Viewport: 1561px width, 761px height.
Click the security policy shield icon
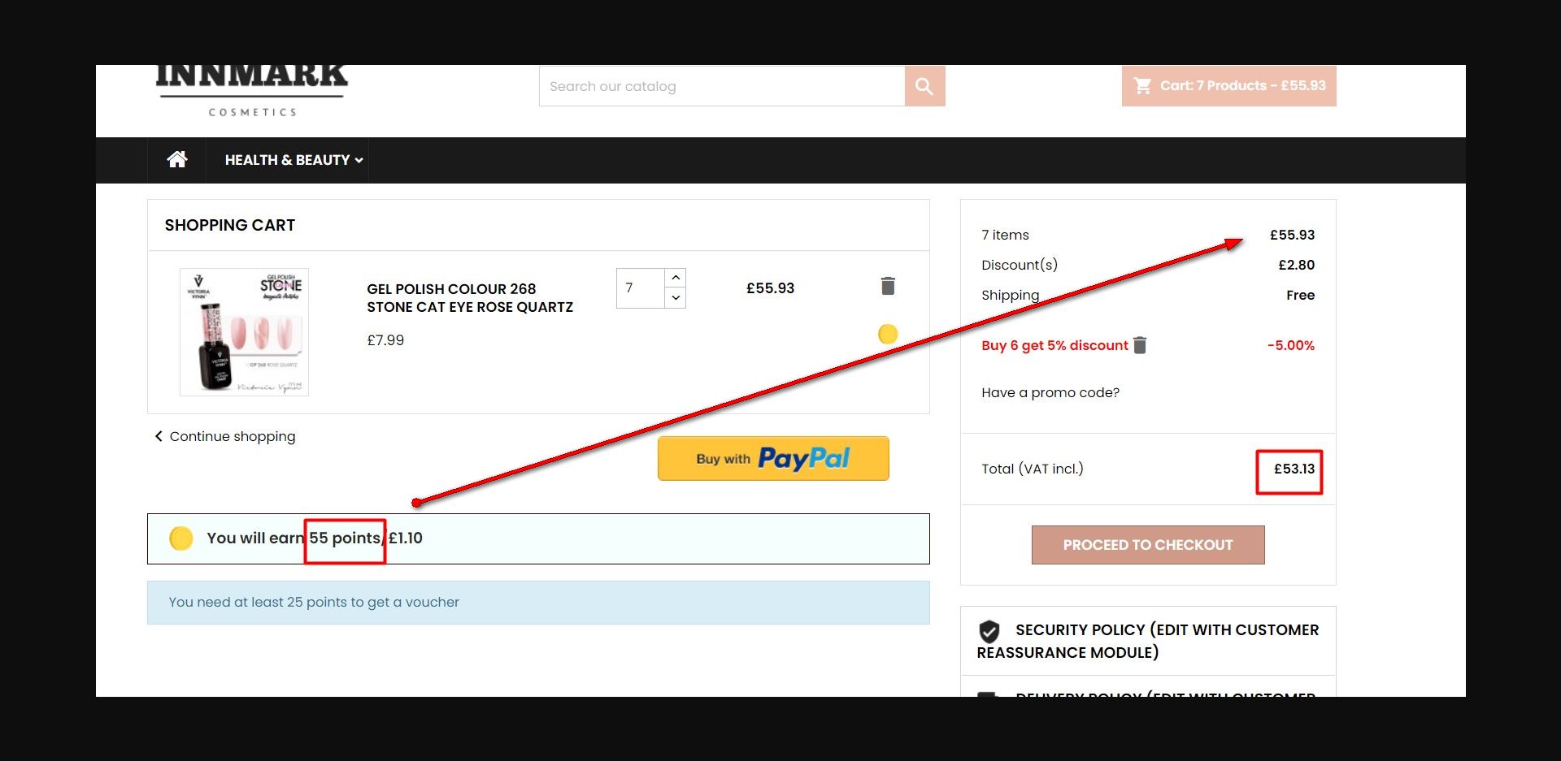[x=989, y=631]
